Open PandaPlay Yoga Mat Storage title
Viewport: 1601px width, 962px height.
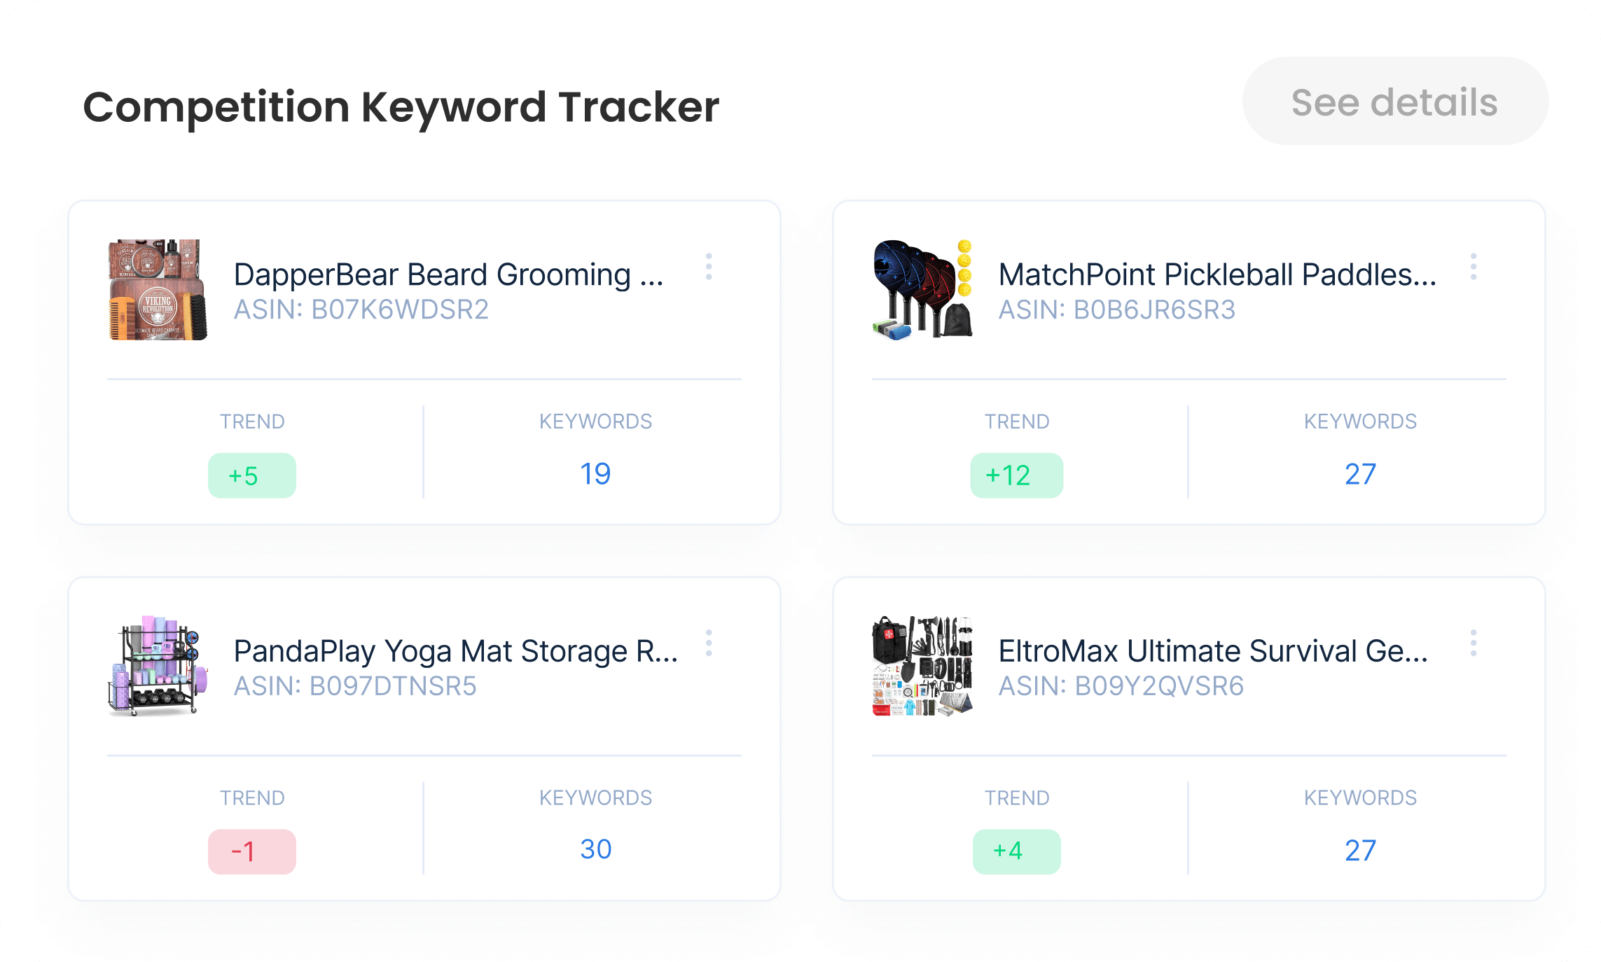[x=456, y=651]
